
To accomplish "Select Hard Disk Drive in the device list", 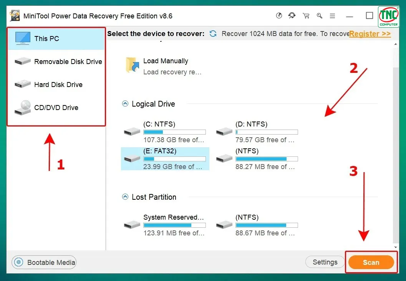I will 56,85.
